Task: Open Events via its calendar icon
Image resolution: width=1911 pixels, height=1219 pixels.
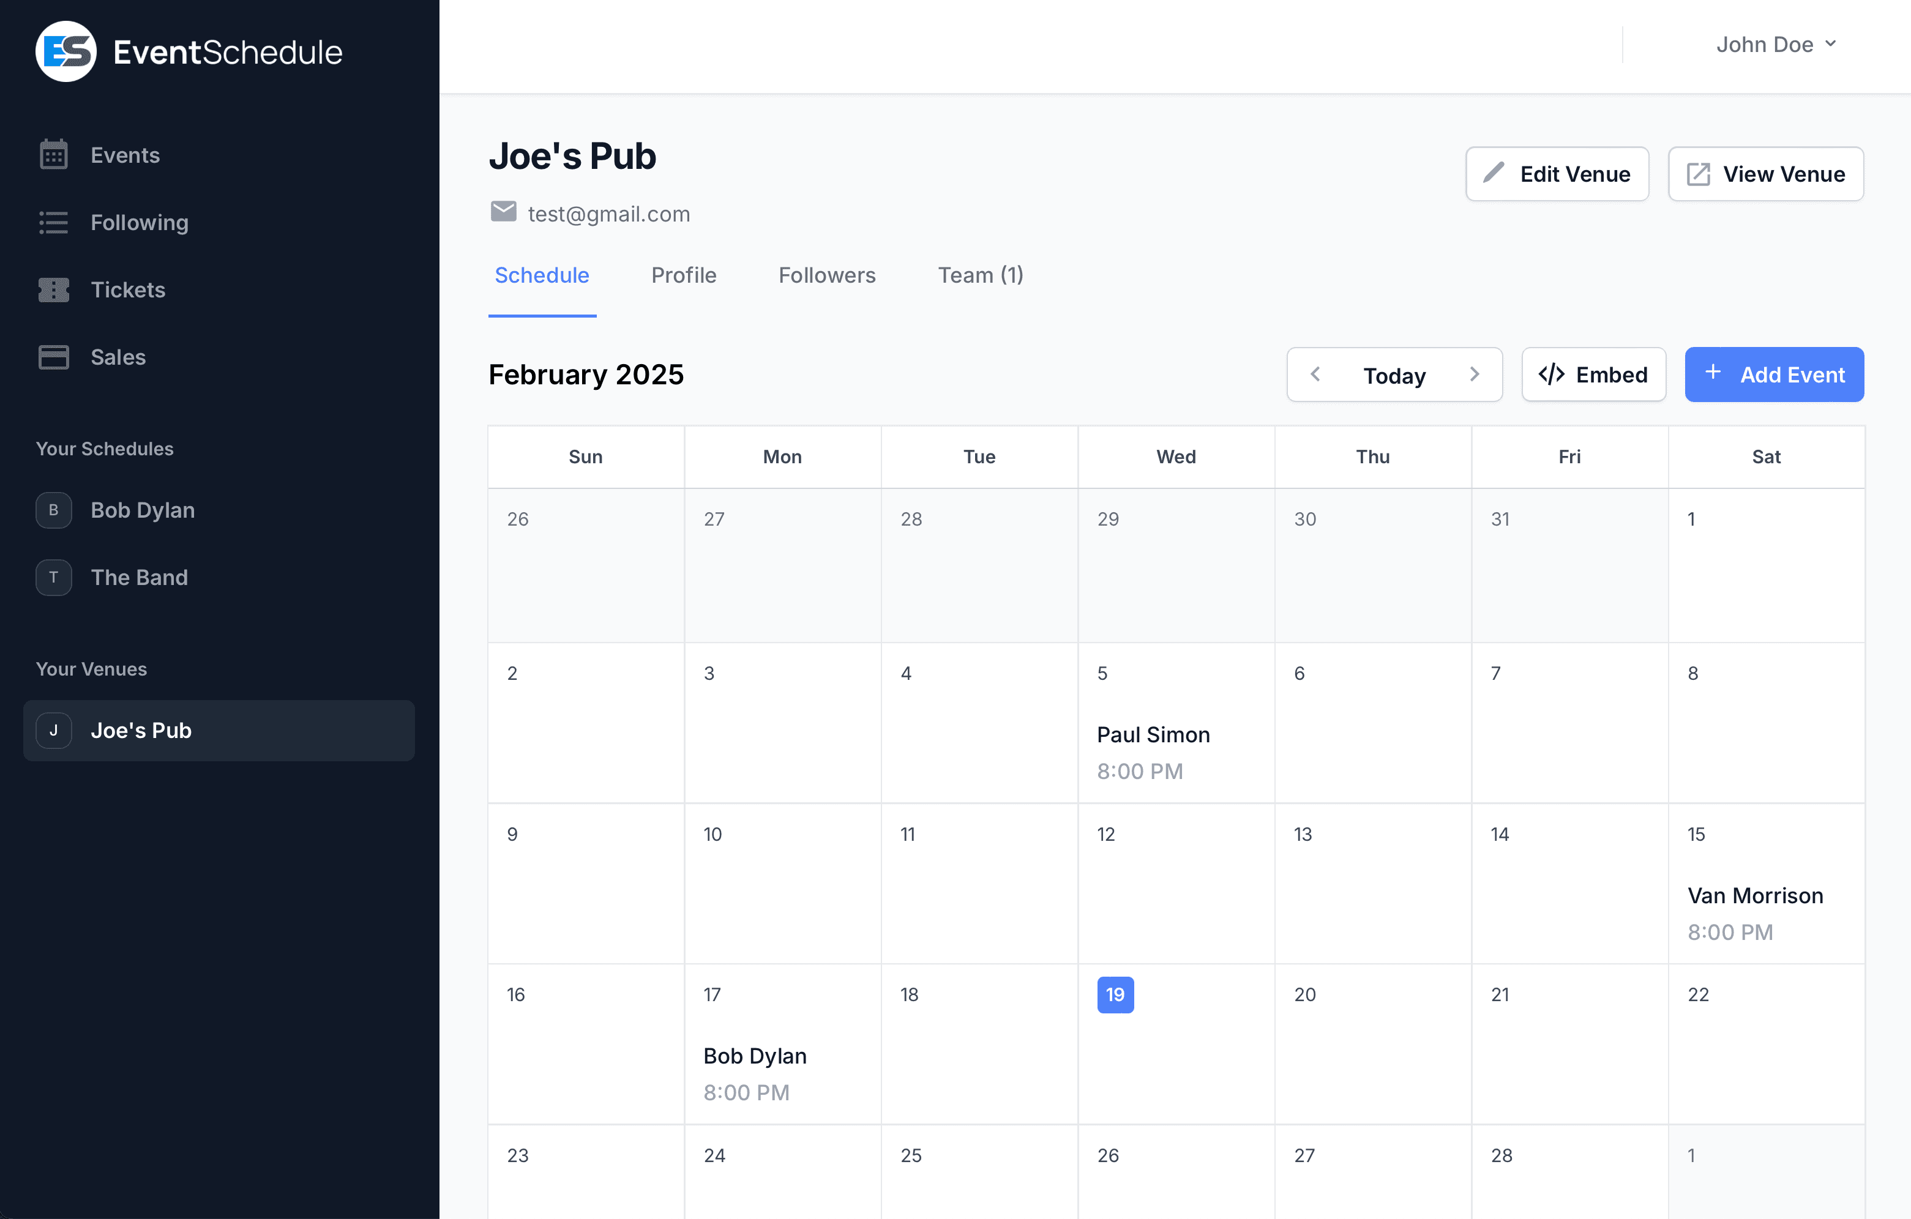Action: tap(54, 155)
